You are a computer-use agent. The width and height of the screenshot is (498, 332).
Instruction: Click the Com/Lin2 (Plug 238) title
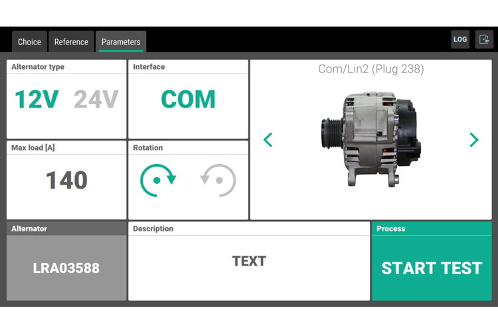(371, 69)
